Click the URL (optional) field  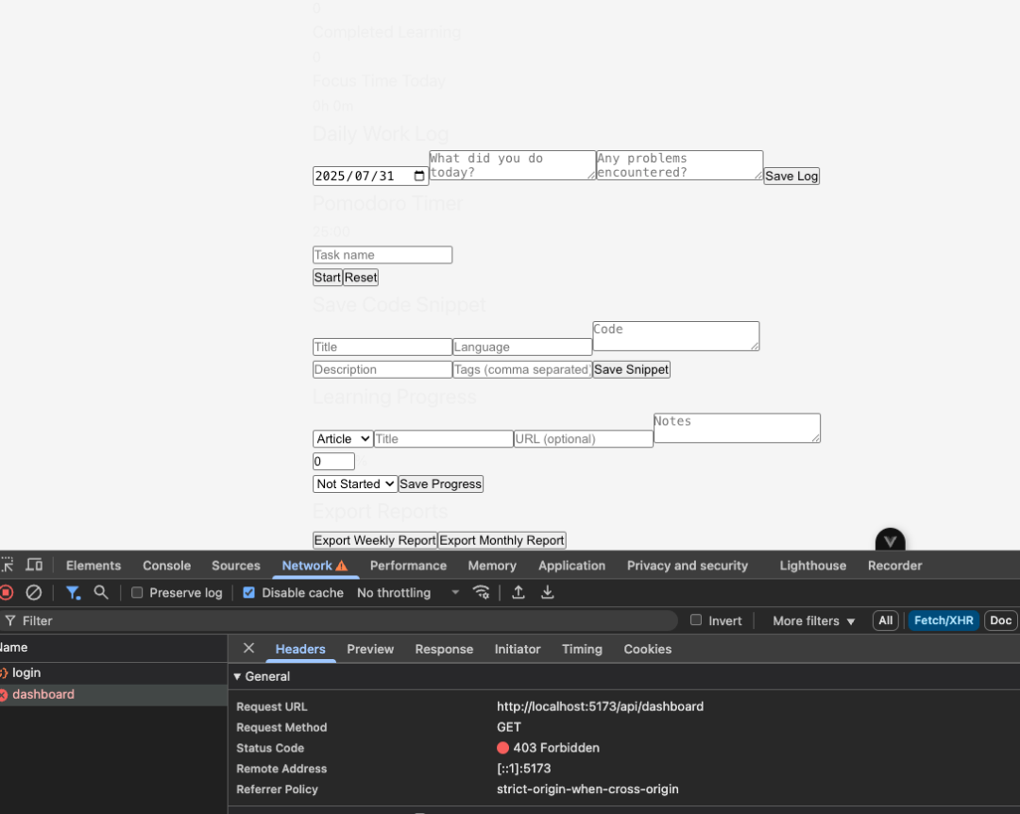click(x=584, y=438)
